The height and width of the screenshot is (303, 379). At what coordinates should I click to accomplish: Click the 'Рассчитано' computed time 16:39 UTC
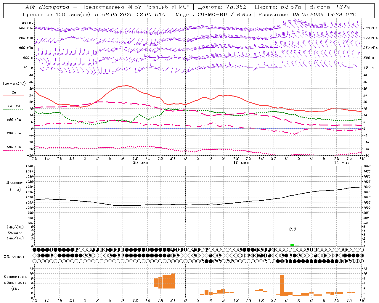tap(342, 14)
